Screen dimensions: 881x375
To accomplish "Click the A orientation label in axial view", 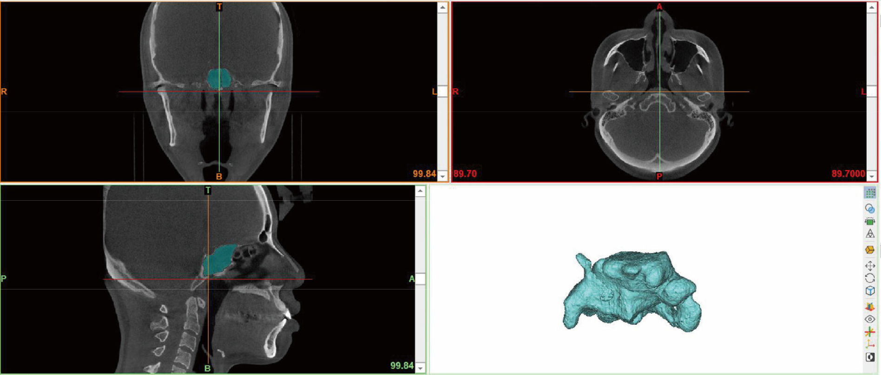I will point(659,7).
